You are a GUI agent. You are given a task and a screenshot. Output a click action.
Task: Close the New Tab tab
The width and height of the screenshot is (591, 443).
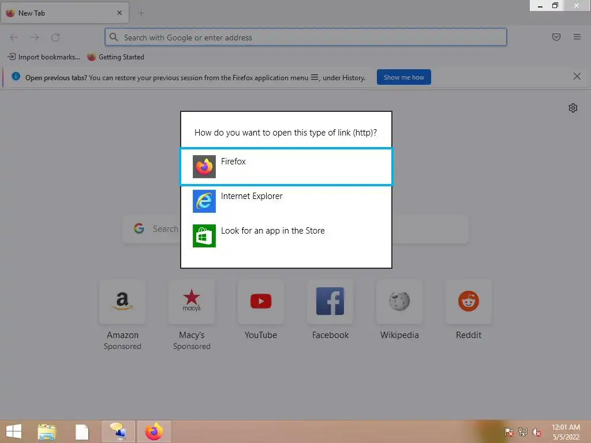tap(119, 13)
